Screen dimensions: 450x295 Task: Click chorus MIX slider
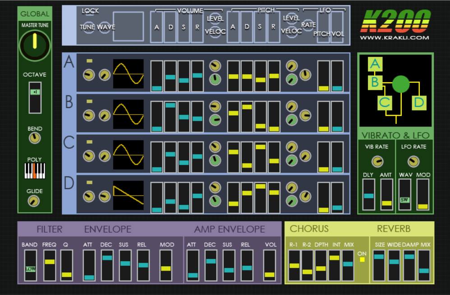click(348, 265)
